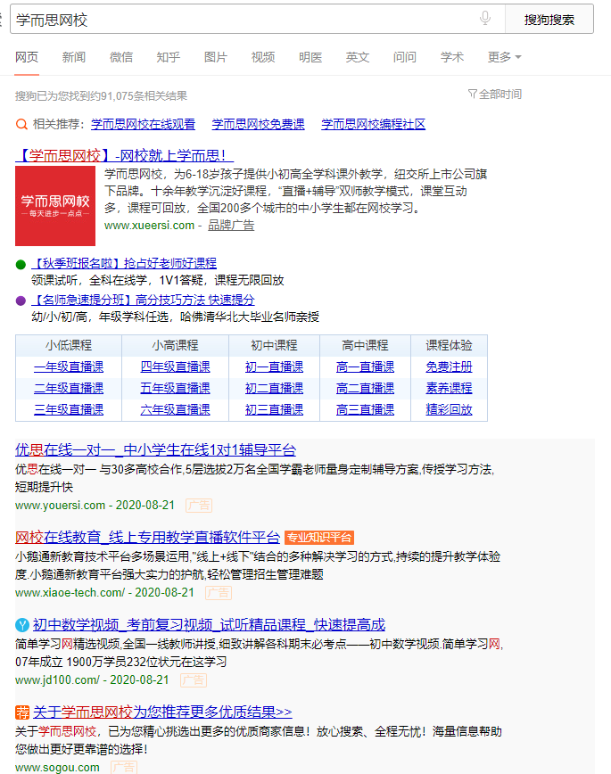Open related search 学而思网校在线观看
Viewport: 611px width, 774px height.
coord(143,125)
